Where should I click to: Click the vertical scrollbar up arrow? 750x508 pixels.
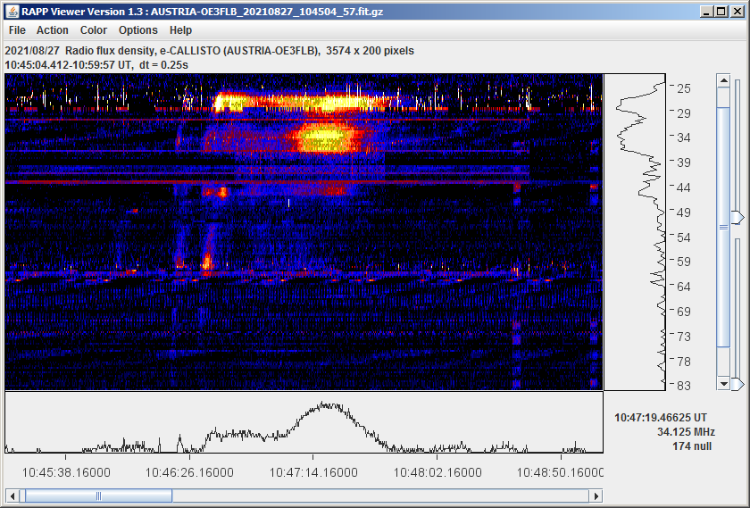(724, 80)
